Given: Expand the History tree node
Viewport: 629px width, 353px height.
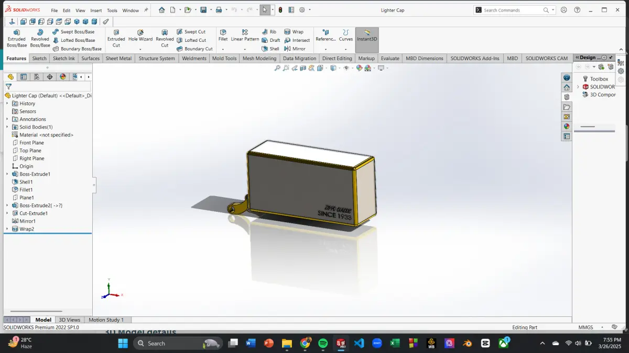Looking at the screenshot, I should [x=7, y=104].
